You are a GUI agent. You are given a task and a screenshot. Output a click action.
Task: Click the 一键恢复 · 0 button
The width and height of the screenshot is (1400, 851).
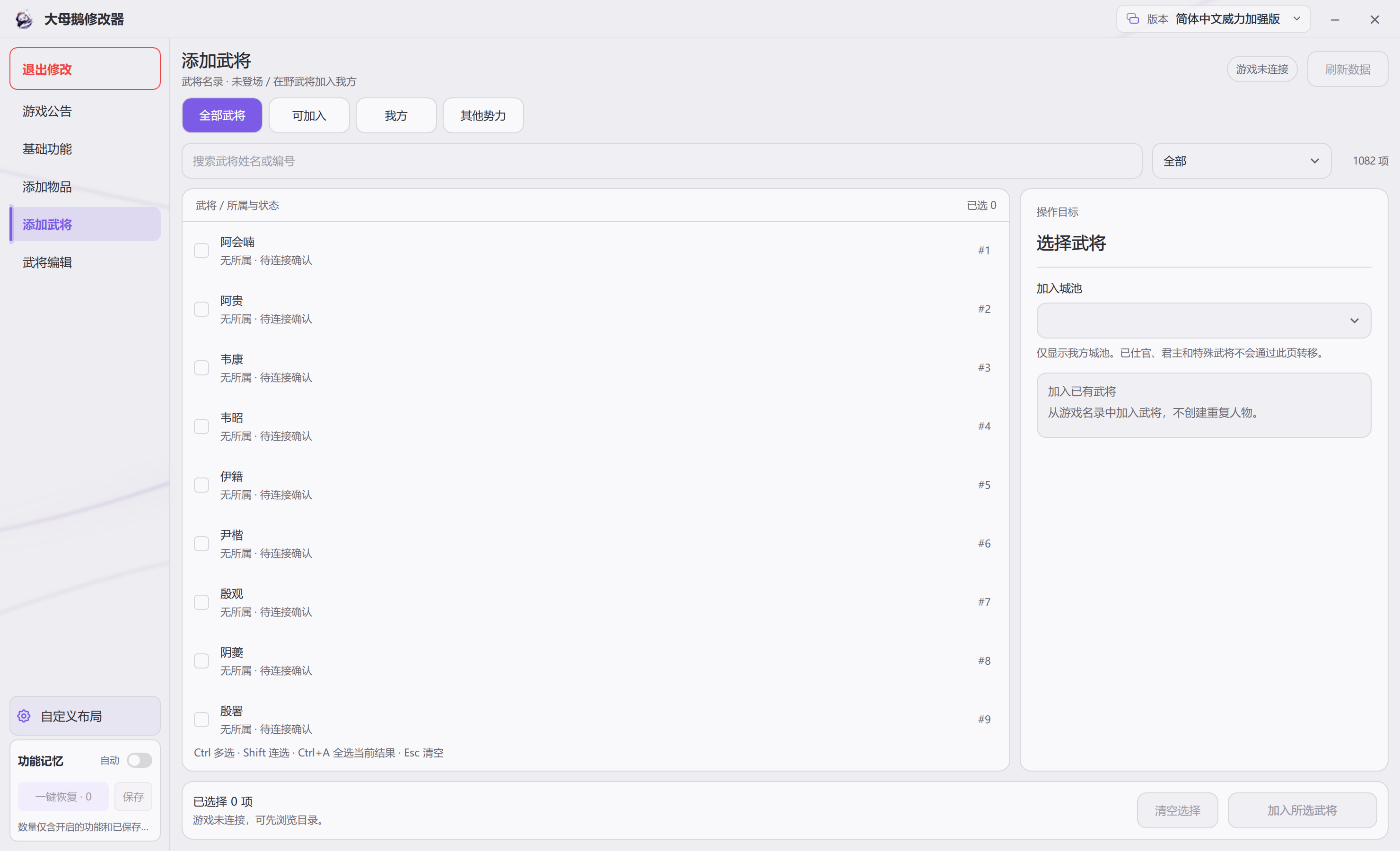click(x=63, y=797)
